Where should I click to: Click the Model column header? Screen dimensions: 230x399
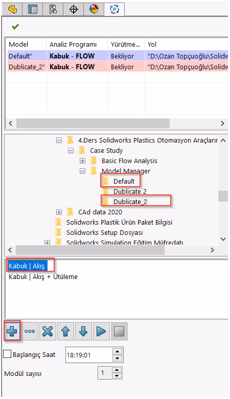coord(27,44)
